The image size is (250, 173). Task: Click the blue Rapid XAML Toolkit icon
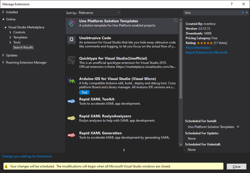pyautogui.click(x=71, y=101)
